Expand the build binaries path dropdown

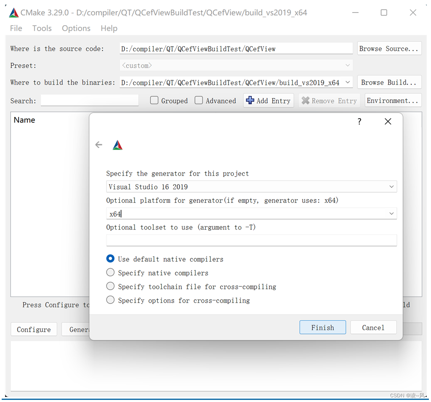[348, 82]
